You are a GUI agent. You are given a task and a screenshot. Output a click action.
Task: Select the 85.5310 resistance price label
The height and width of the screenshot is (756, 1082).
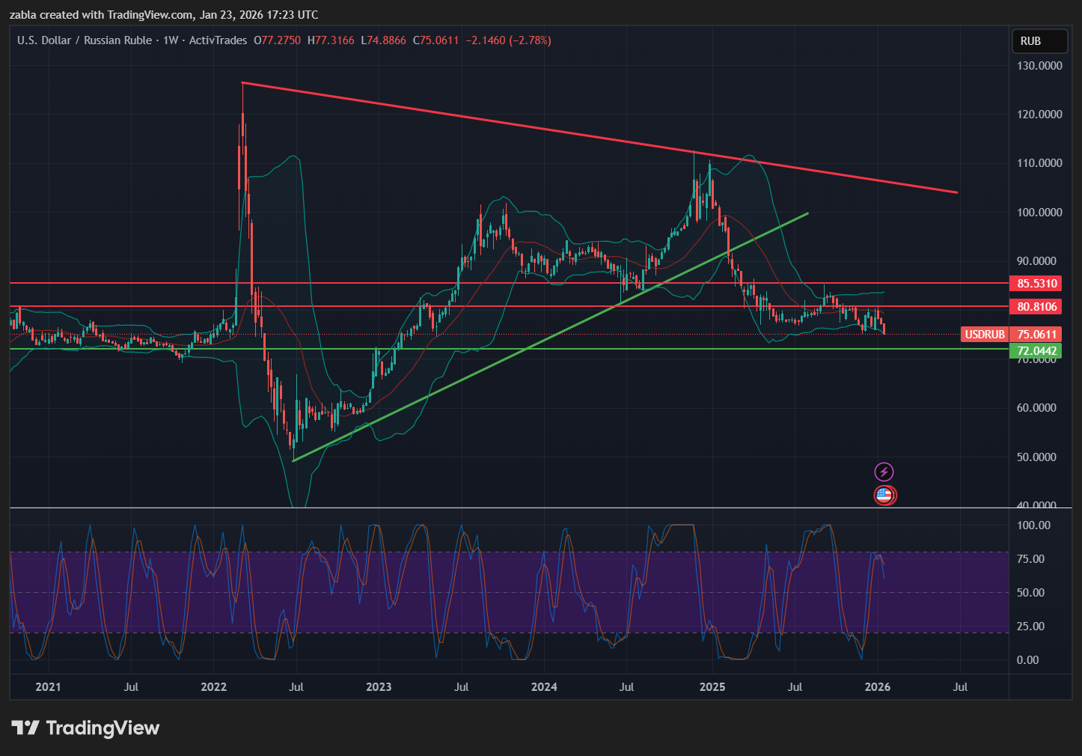pyautogui.click(x=1036, y=284)
